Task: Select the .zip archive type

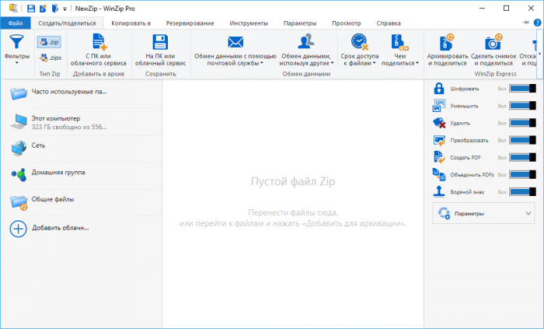Action: (49, 42)
